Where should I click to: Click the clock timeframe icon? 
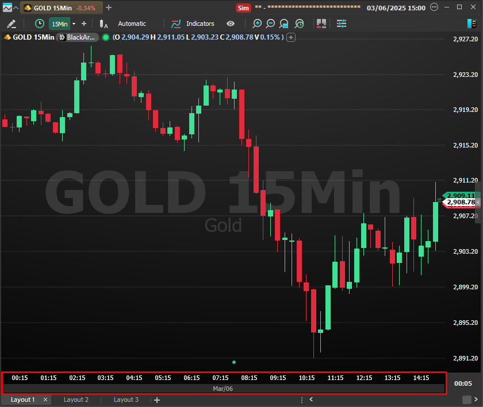[x=39, y=24]
